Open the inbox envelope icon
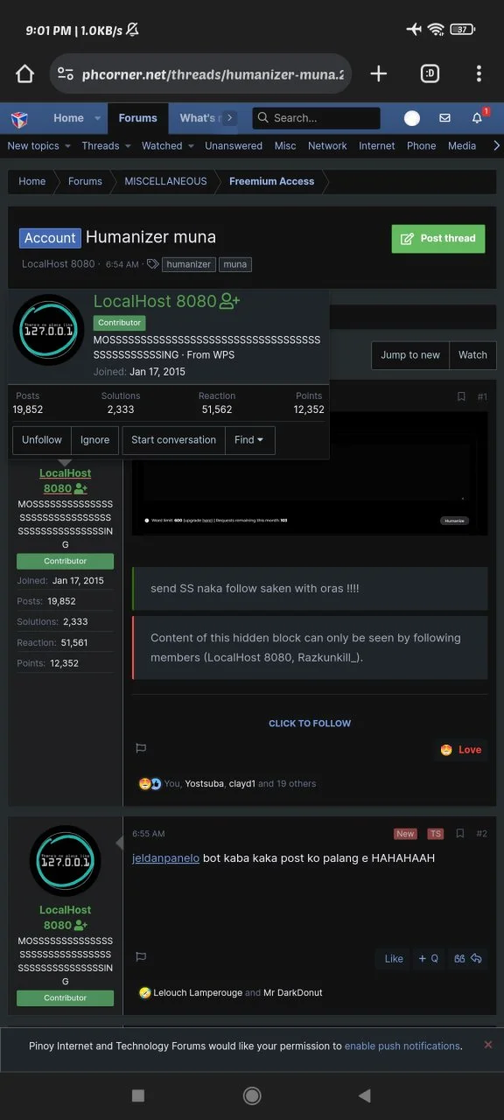Viewport: 504px width, 1120px height. [x=444, y=118]
